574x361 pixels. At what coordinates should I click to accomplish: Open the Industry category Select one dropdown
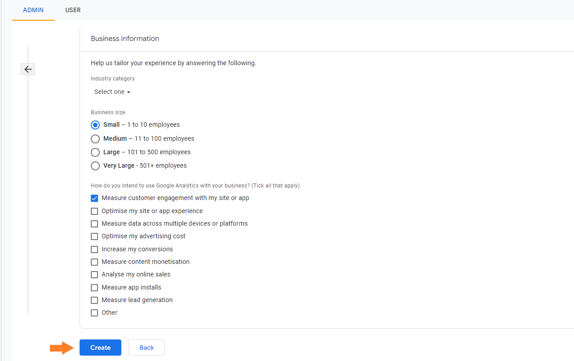(x=112, y=92)
